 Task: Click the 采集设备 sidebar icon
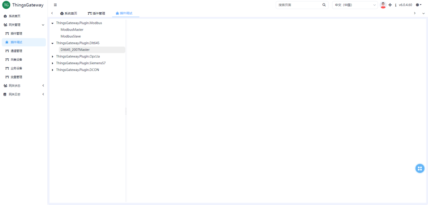(7, 60)
